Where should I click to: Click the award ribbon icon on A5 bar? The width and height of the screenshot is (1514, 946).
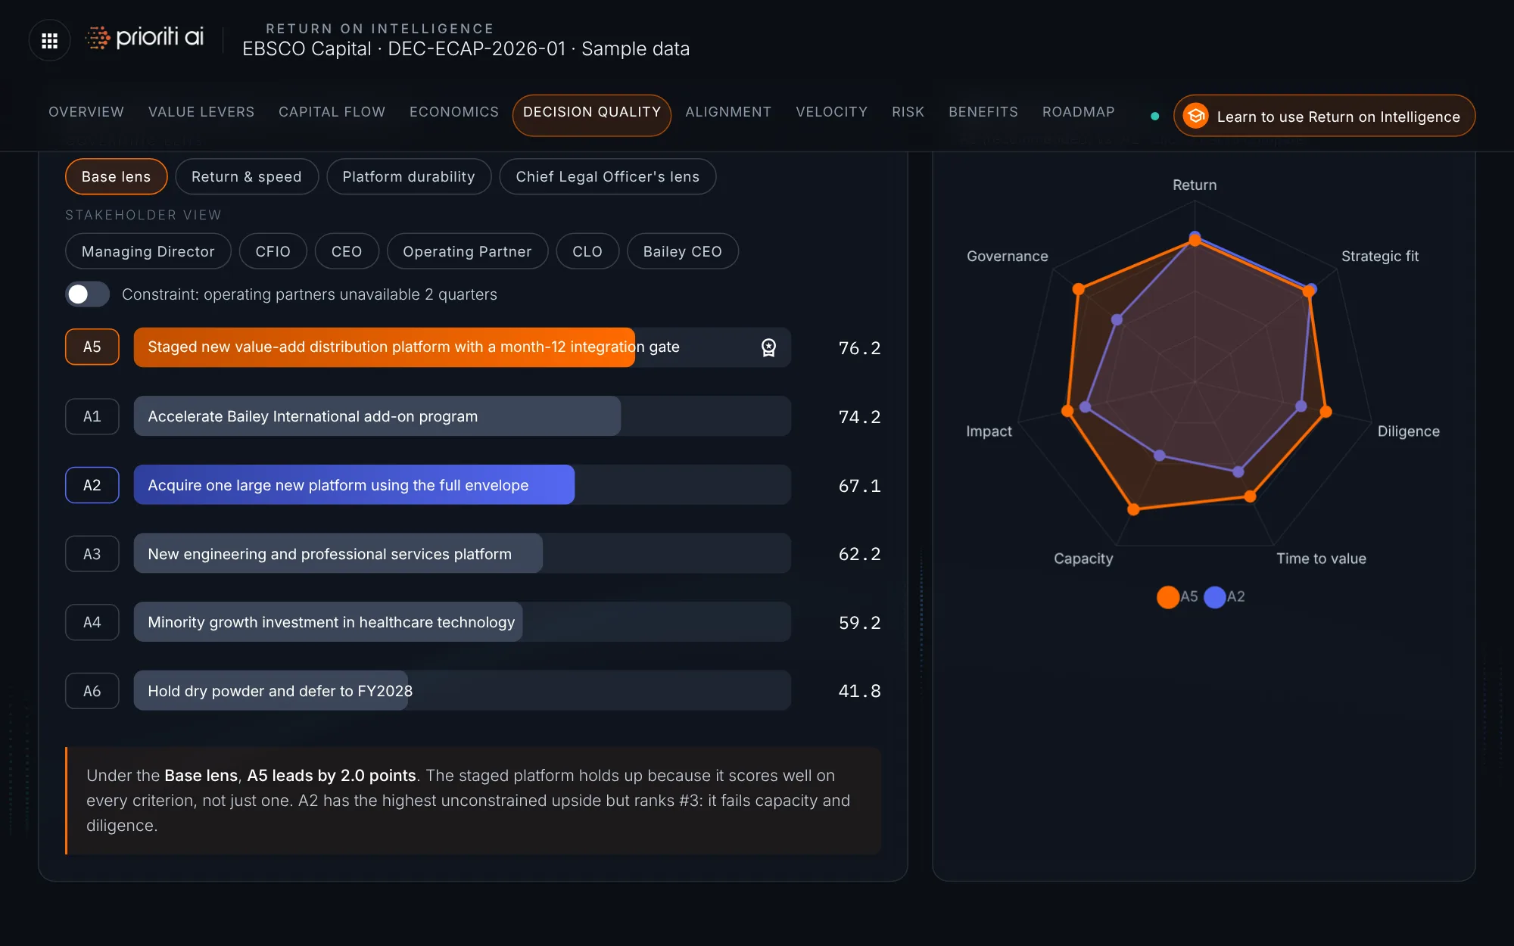point(768,347)
